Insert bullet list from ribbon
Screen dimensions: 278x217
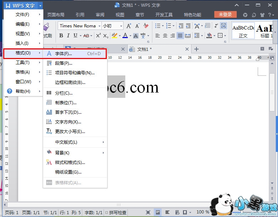pyautogui.click(x=158, y=26)
